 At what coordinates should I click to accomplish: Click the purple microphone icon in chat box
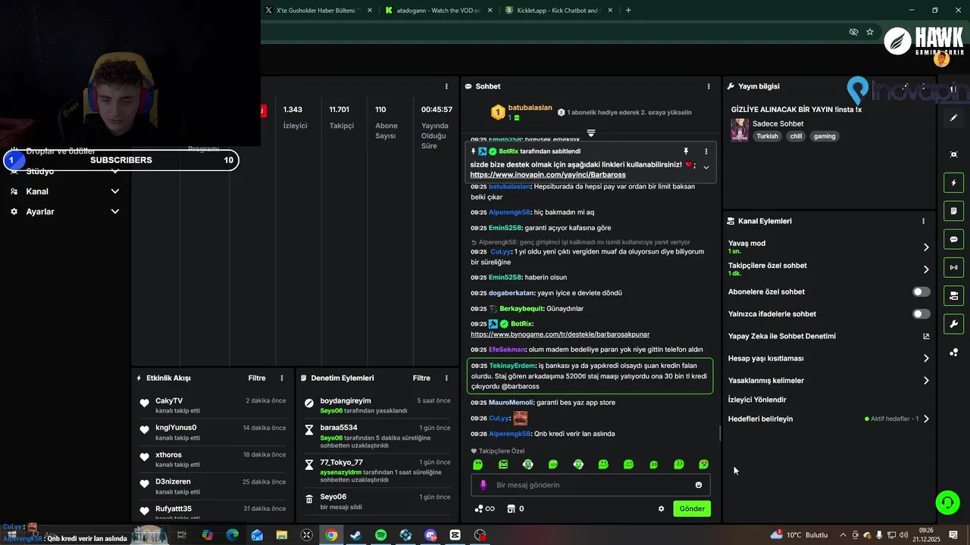[x=483, y=484]
